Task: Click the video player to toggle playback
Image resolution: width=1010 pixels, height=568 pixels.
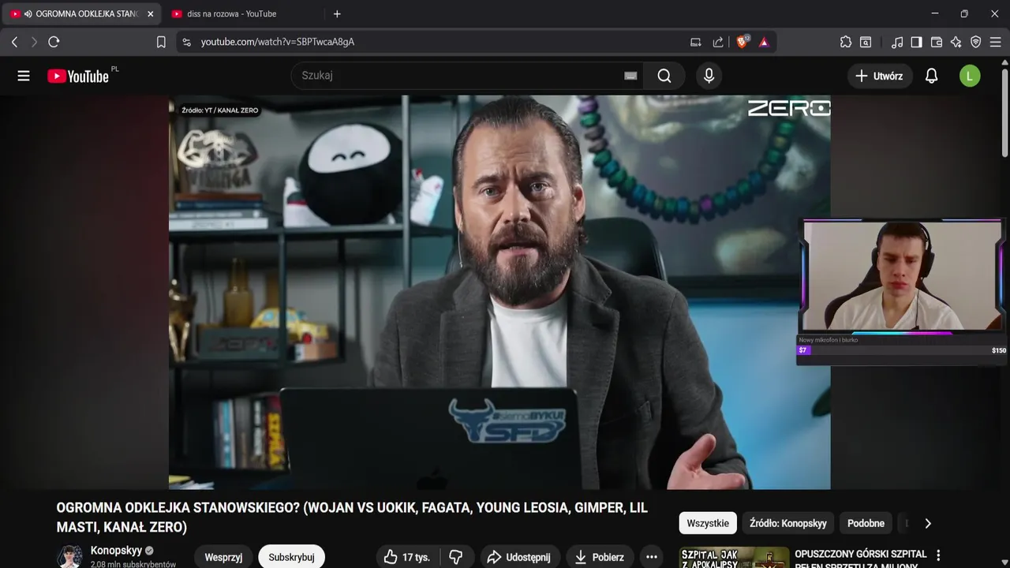Action: pos(499,292)
